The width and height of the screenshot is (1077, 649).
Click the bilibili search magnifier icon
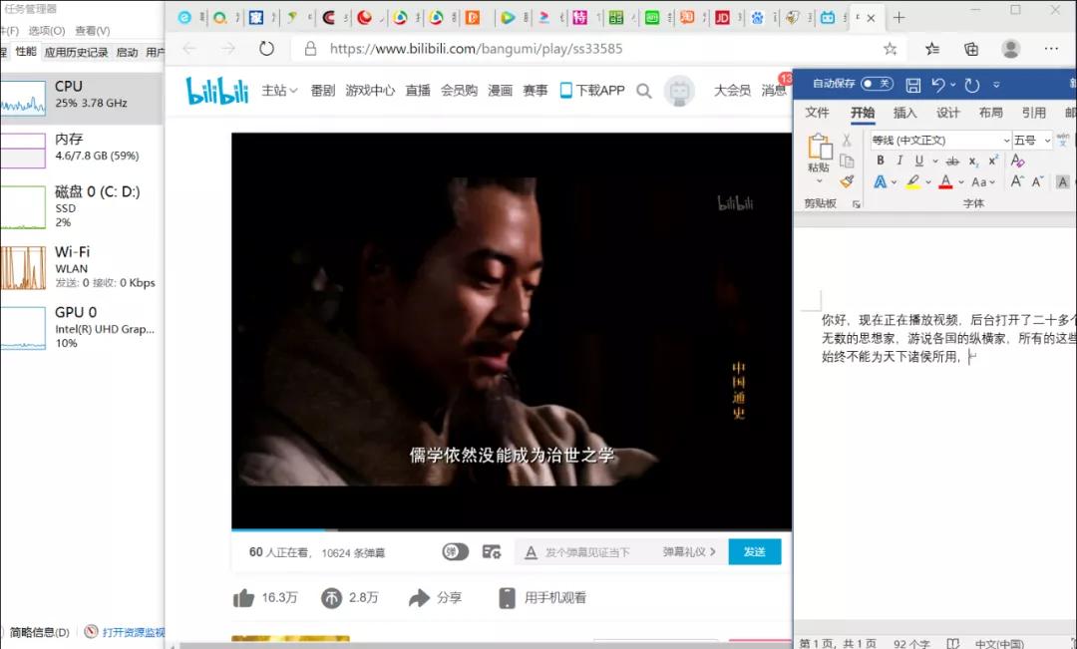pyautogui.click(x=644, y=90)
